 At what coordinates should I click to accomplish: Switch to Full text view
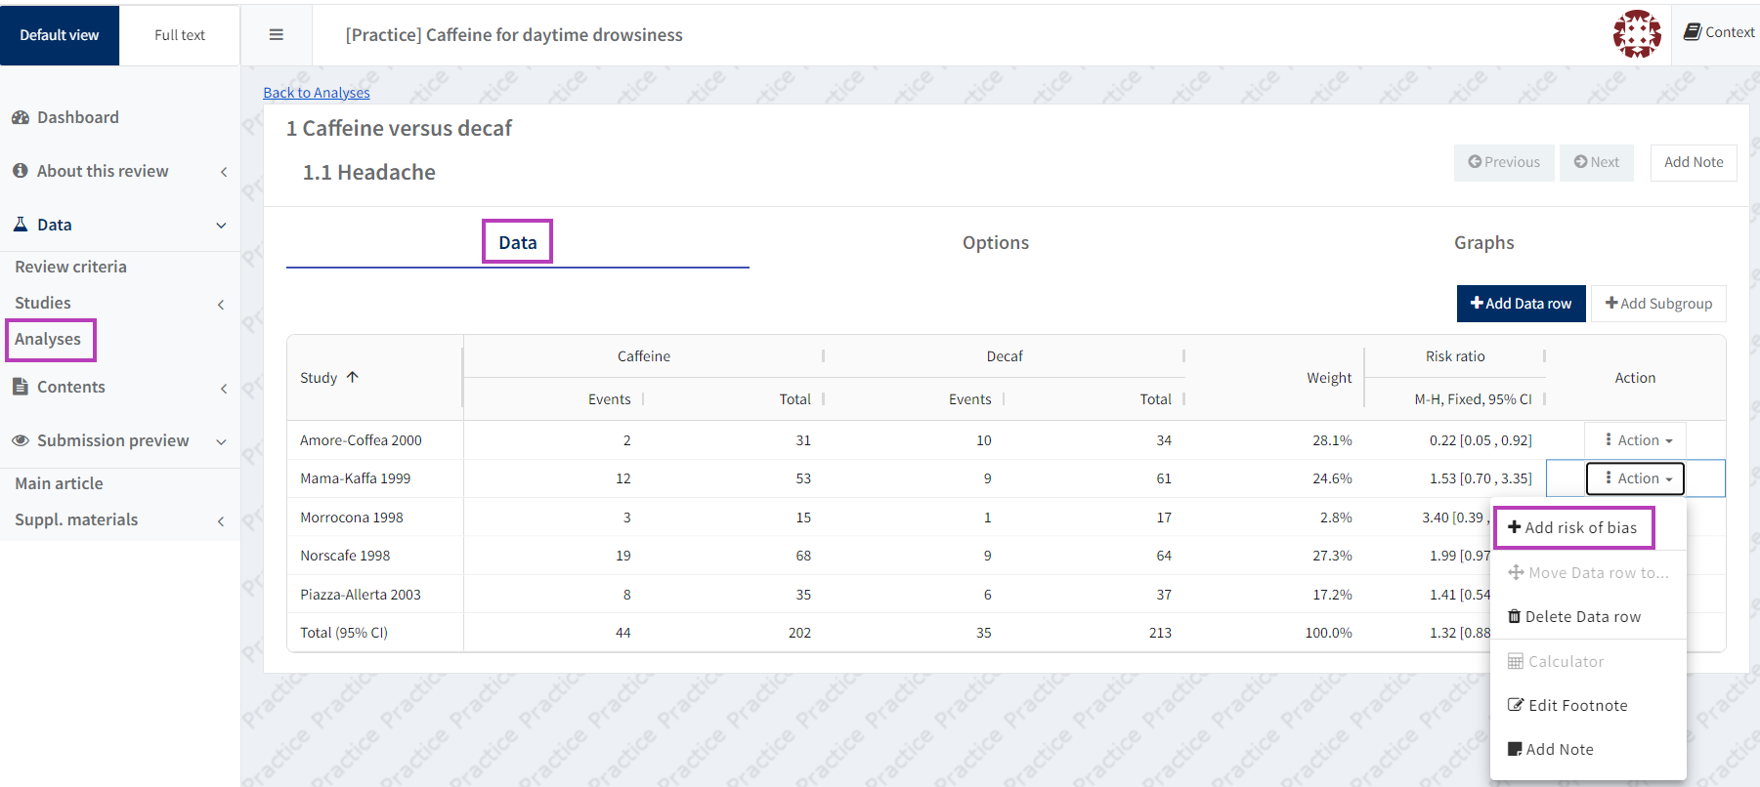180,35
